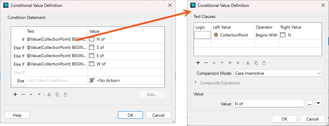
Task: Copy the selected condition row in left dialog
Action: pos(57,94)
